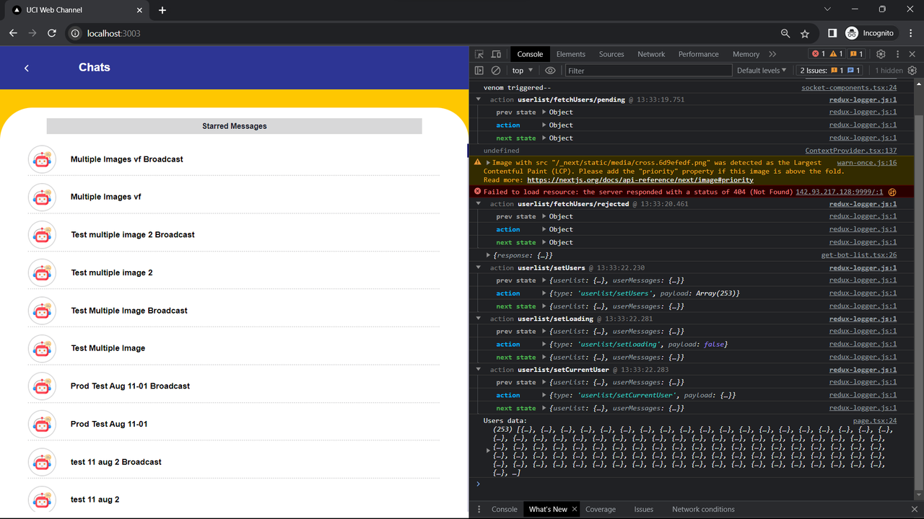Open the Network tab
This screenshot has height=519, width=924.
click(x=651, y=54)
